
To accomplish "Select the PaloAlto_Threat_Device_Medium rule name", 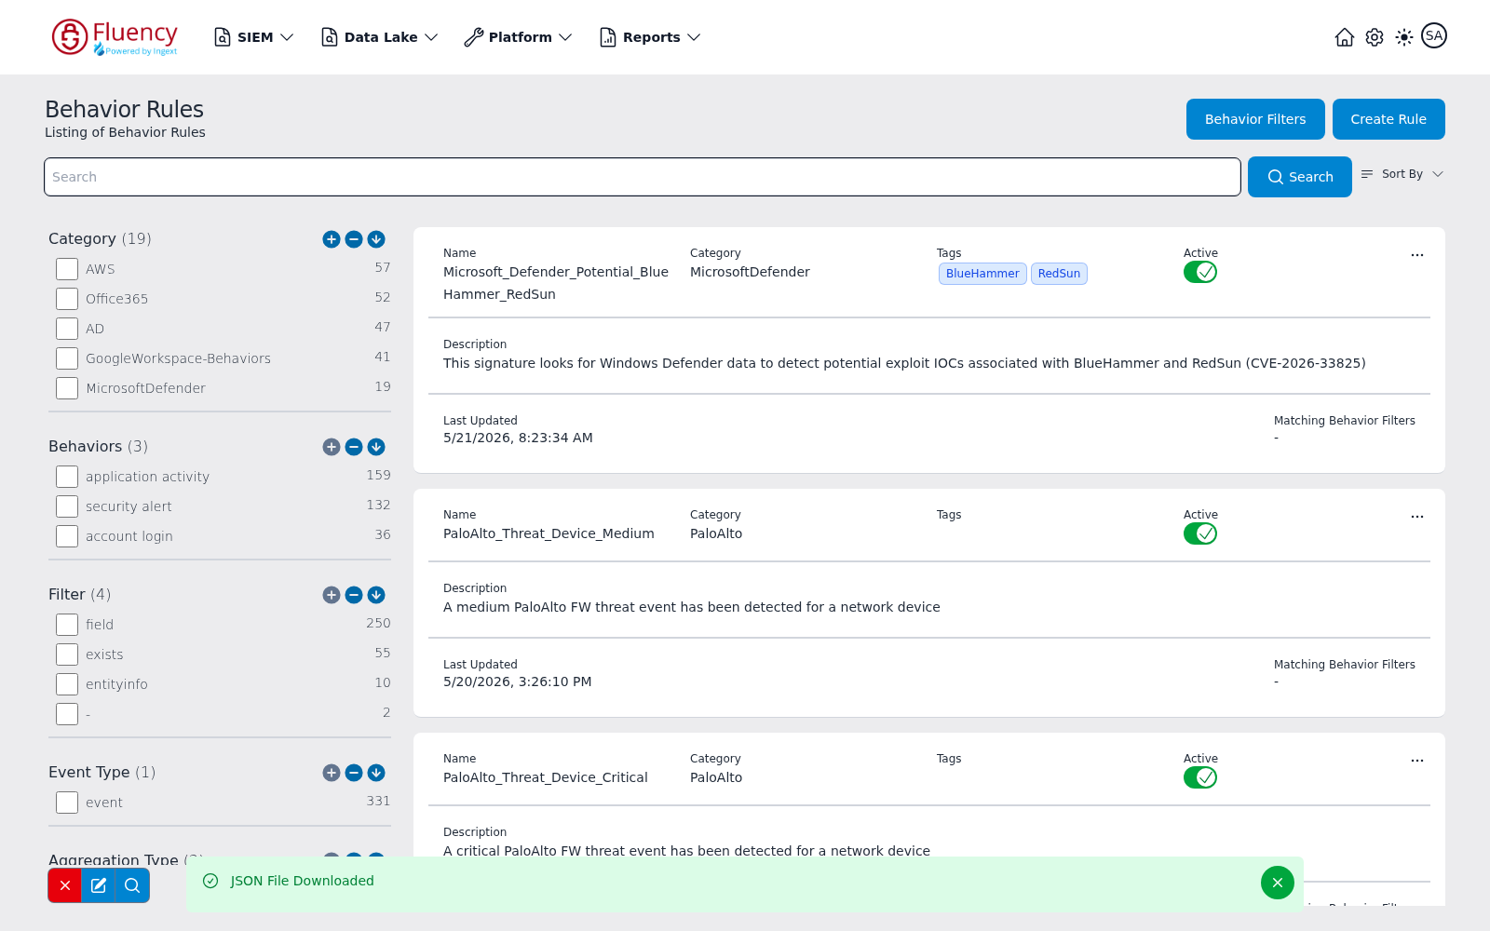I will [x=549, y=533].
